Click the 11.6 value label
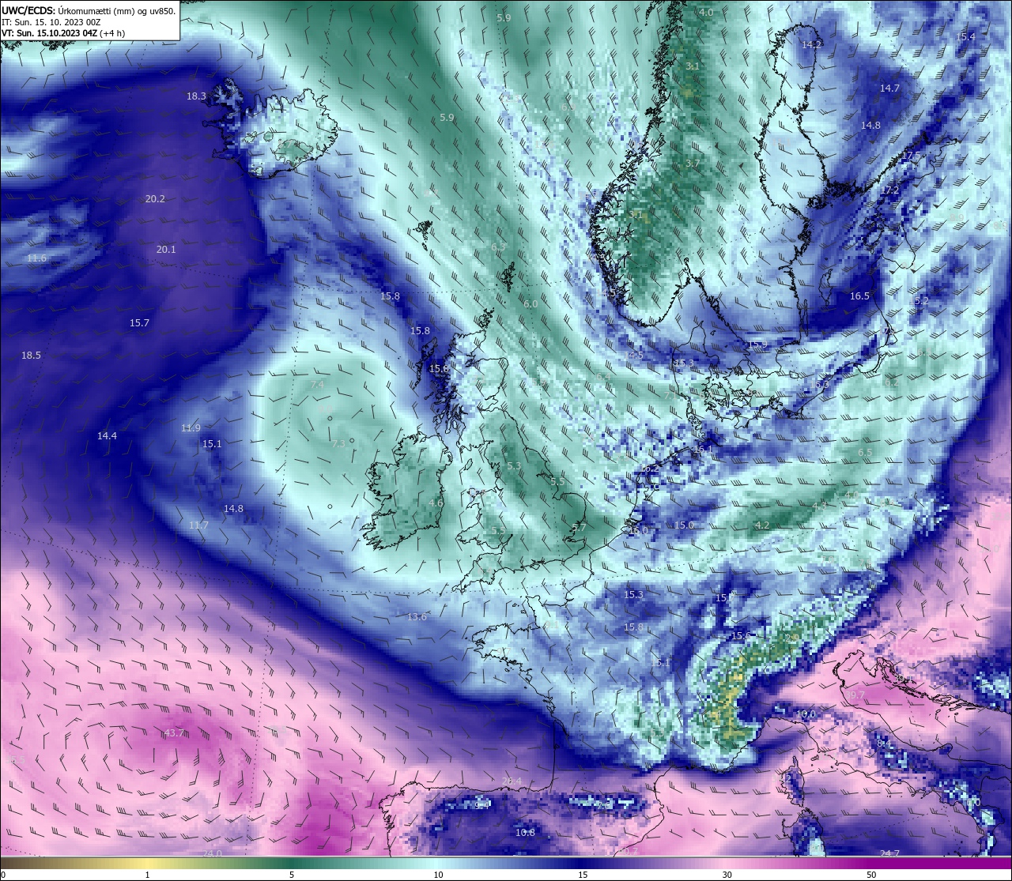The image size is (1012, 881). pos(36,258)
